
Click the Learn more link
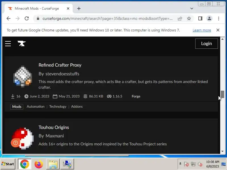point(202,30)
